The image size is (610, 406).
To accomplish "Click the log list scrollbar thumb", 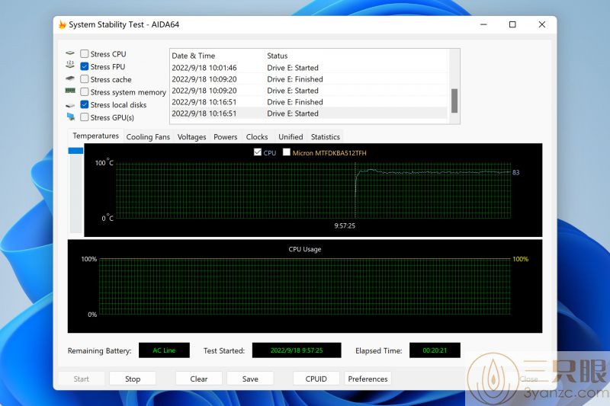I will [x=454, y=101].
